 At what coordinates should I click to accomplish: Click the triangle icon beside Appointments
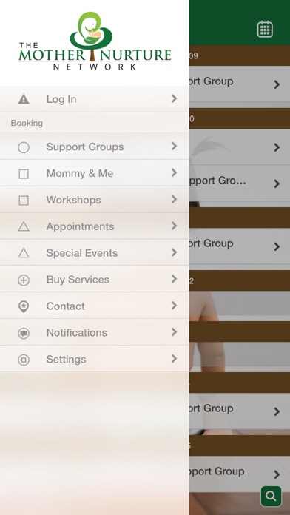[24, 226]
